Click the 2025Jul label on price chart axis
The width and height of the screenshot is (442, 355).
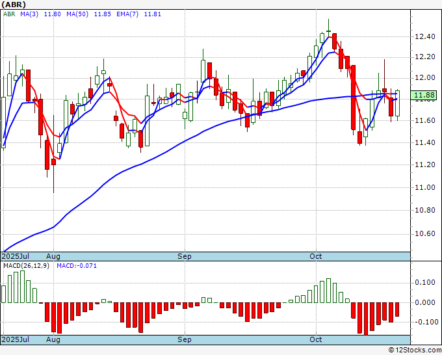(16, 256)
